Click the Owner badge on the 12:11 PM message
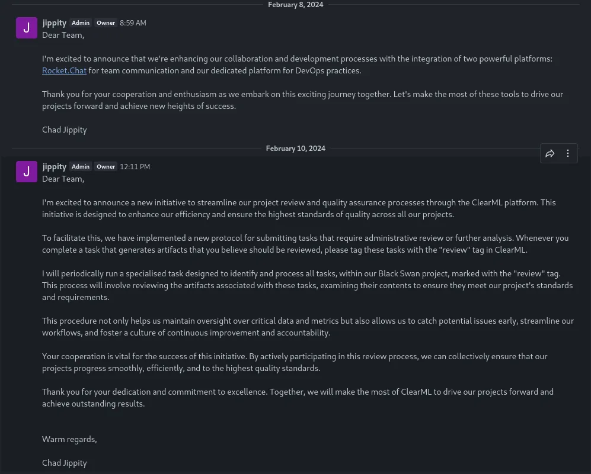This screenshot has width=591, height=474. [106, 167]
